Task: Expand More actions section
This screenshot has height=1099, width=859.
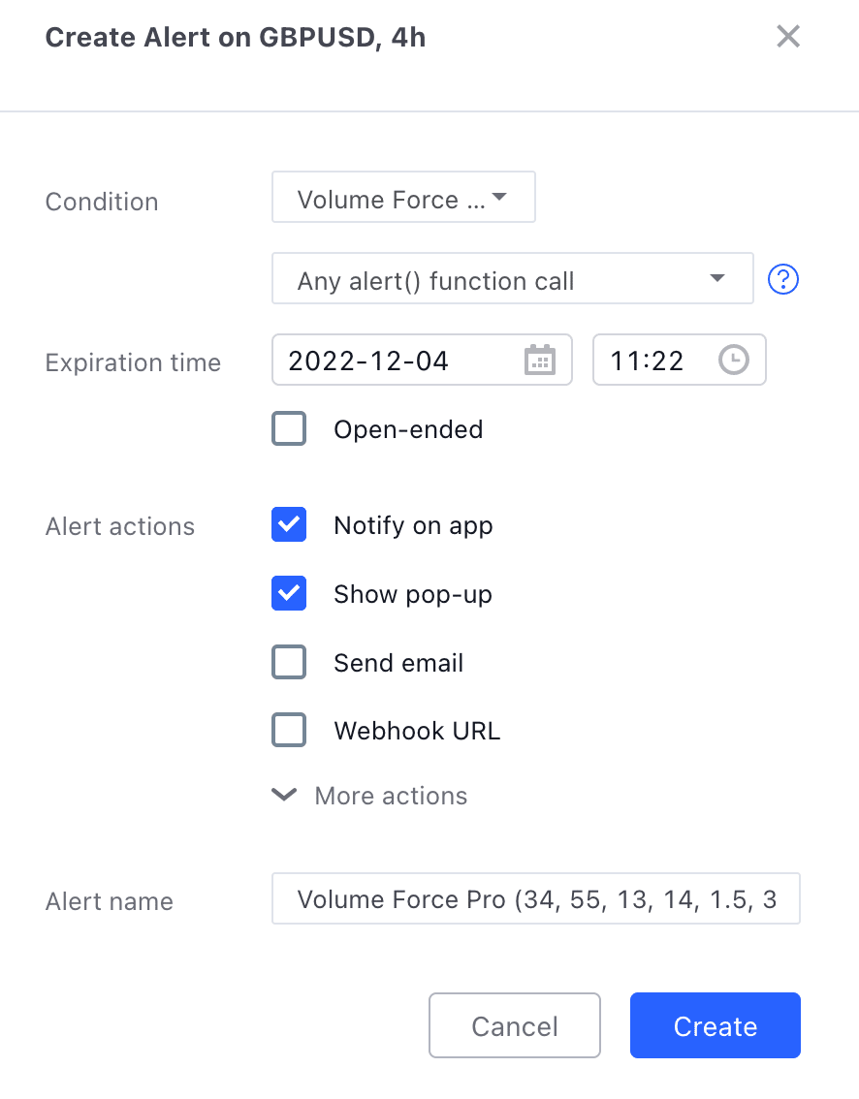Action: coord(369,796)
